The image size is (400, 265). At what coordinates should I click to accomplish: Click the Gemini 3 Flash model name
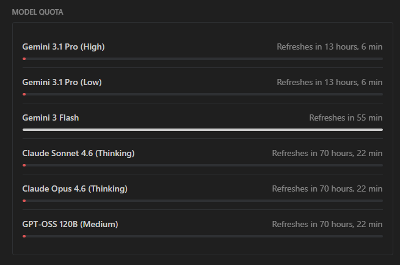click(x=51, y=118)
